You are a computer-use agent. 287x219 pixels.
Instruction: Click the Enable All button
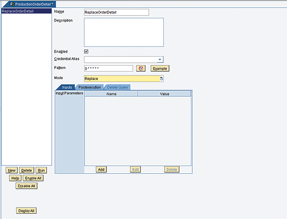[x=33, y=178]
